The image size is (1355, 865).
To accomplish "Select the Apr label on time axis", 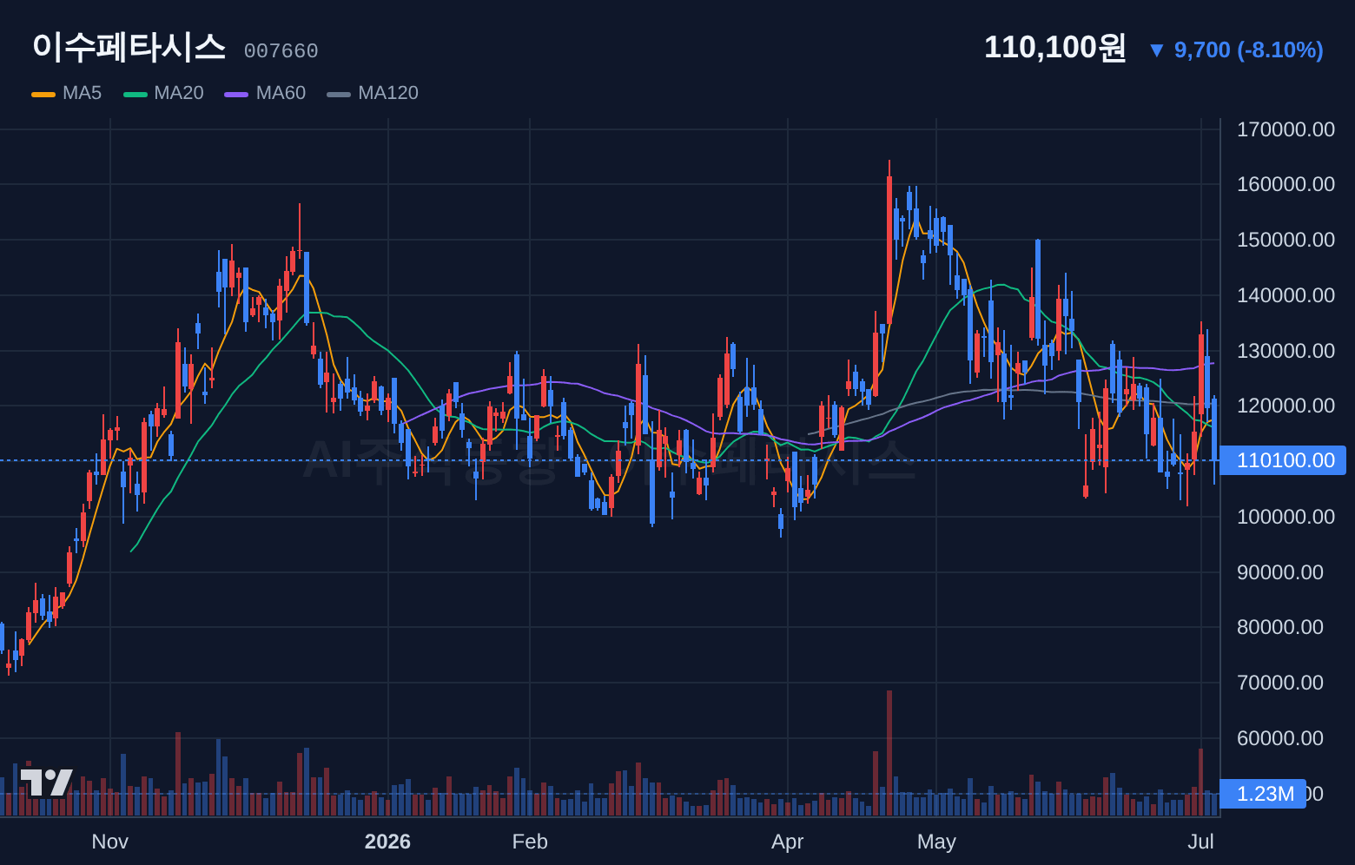I will click(x=788, y=842).
